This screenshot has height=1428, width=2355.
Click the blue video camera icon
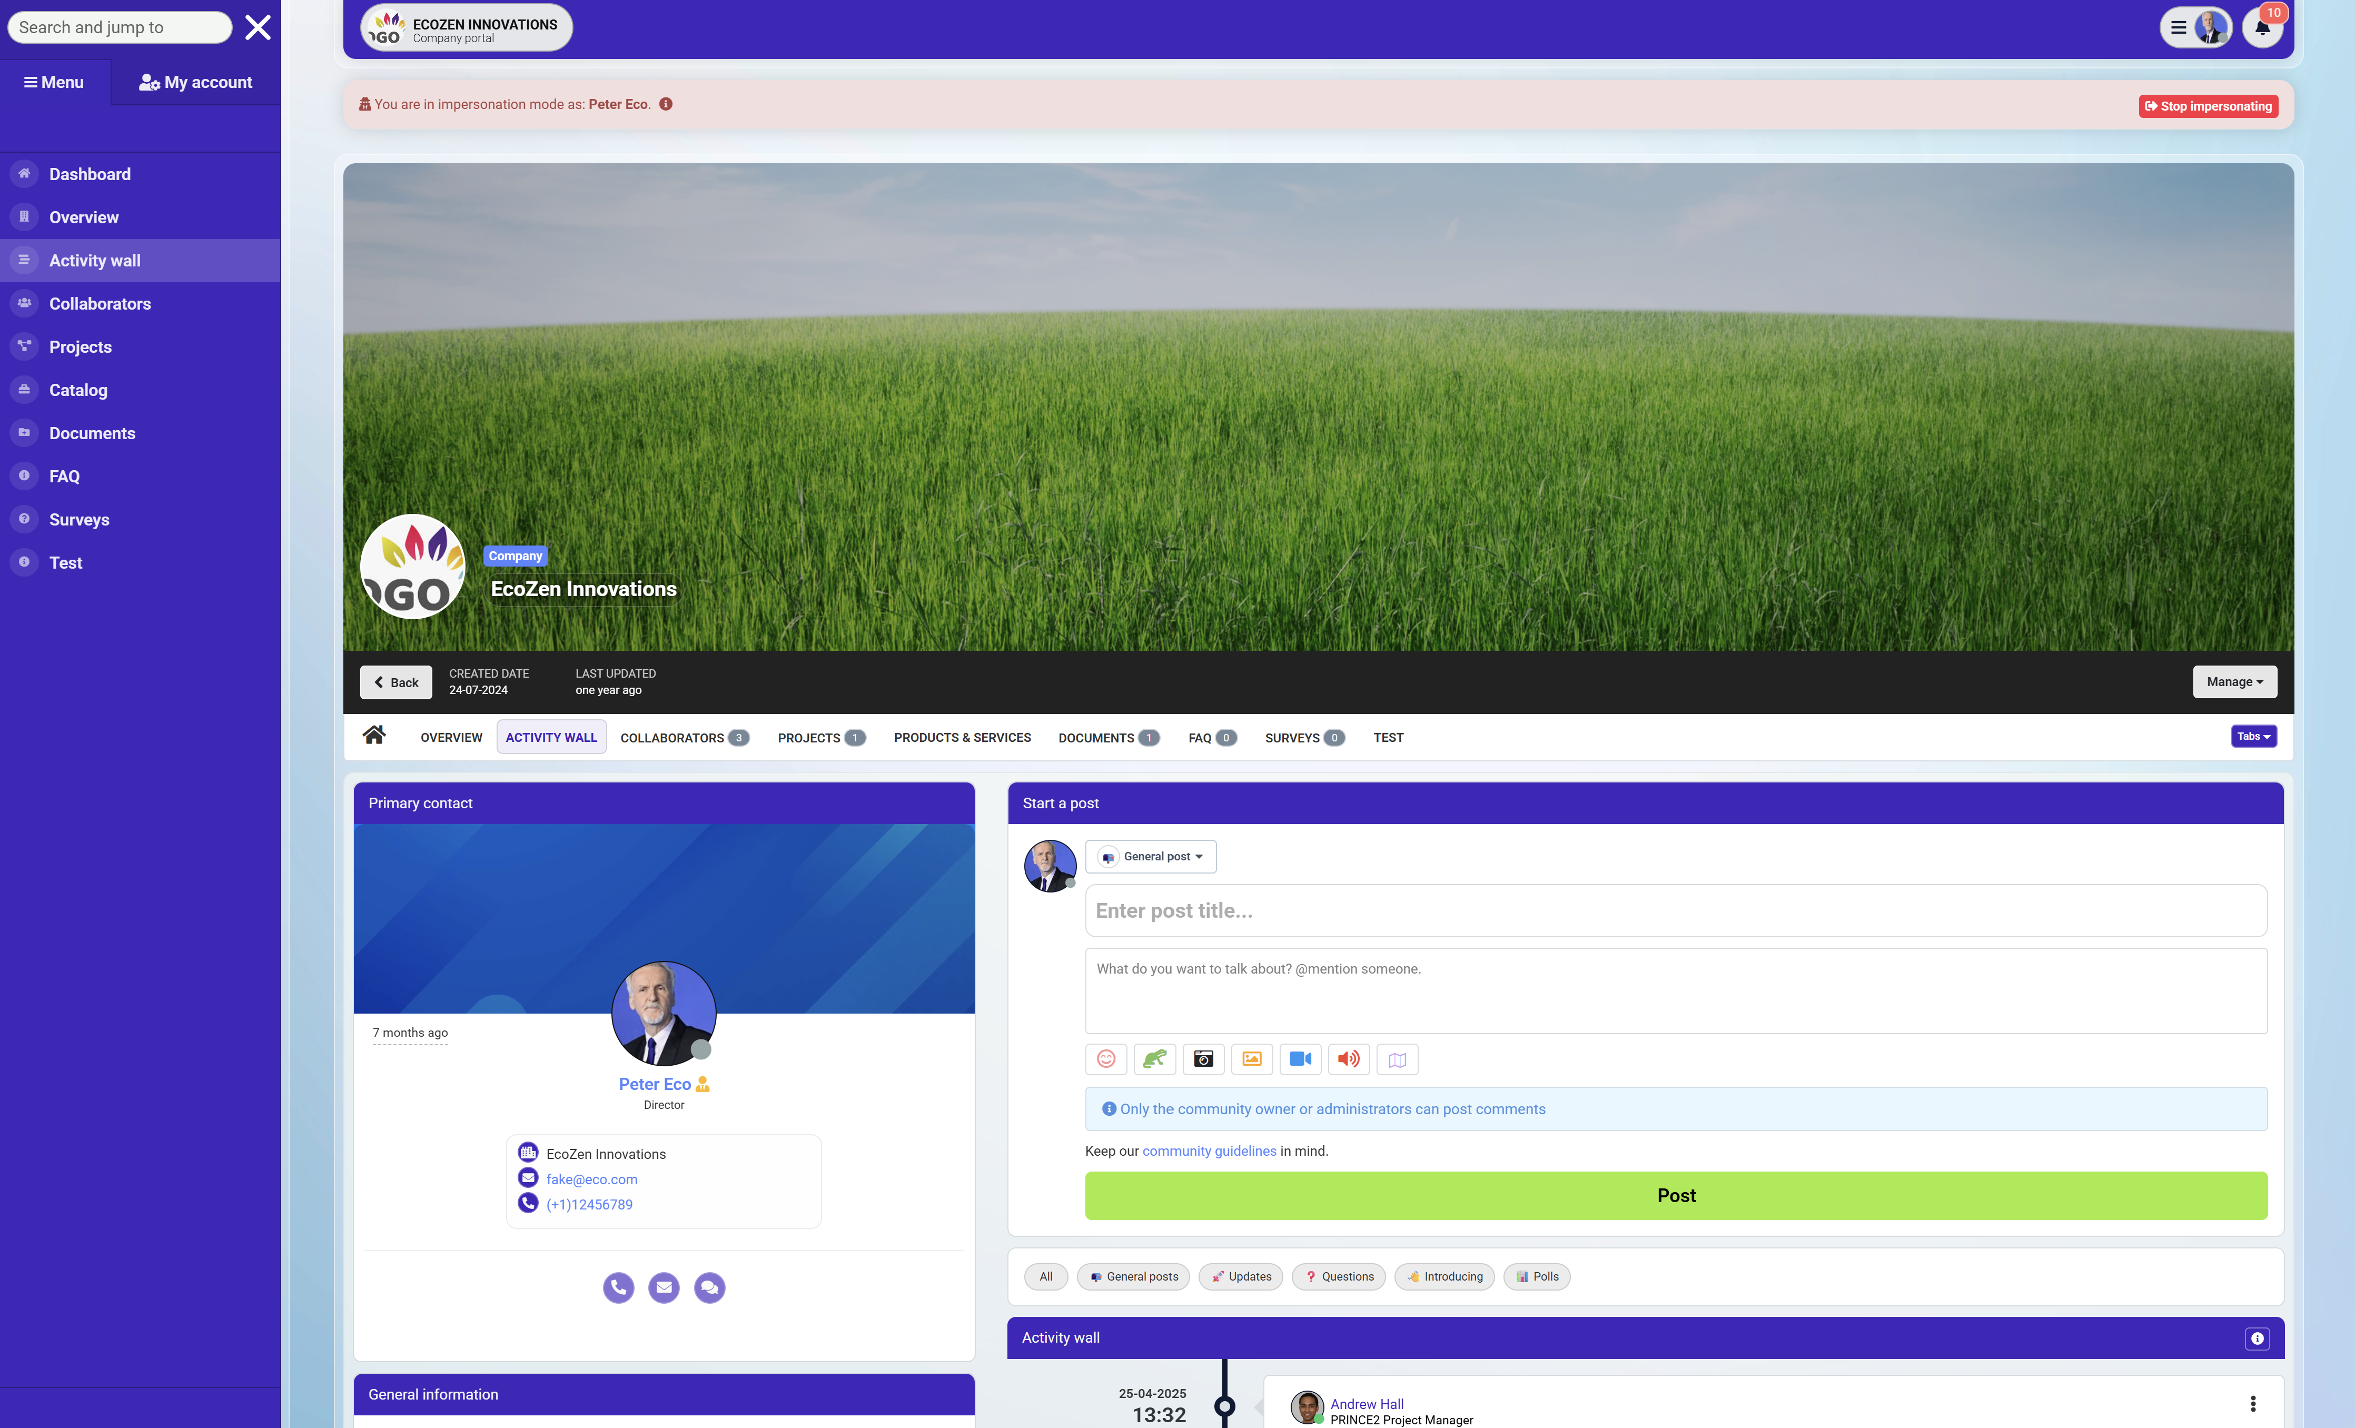[x=1300, y=1058]
